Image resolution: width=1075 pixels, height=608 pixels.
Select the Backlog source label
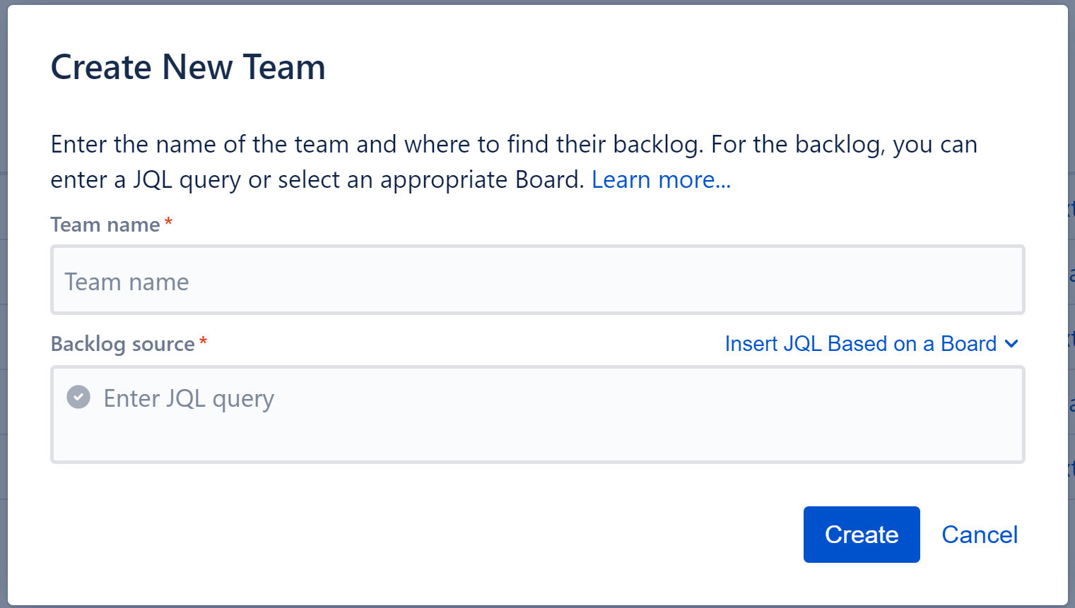click(x=122, y=344)
